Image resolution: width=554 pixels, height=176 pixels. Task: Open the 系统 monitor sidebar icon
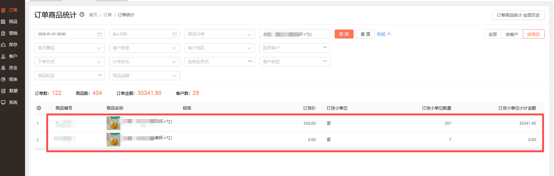(x=3, y=103)
